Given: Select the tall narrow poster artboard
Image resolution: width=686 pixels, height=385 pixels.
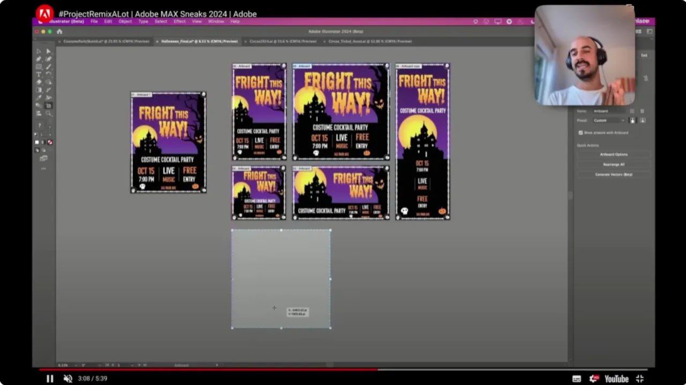Looking at the screenshot, I should (x=422, y=142).
